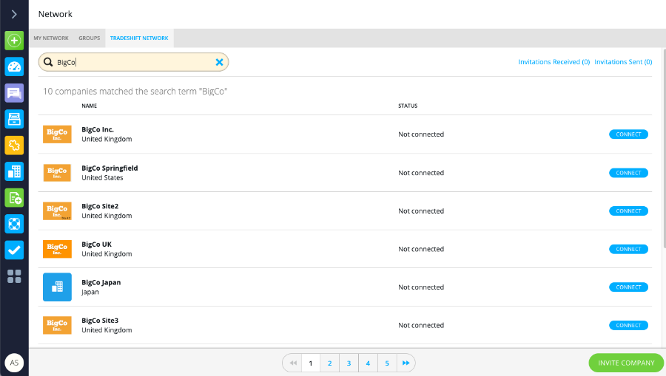Connect to BigCo Site2

628,211
